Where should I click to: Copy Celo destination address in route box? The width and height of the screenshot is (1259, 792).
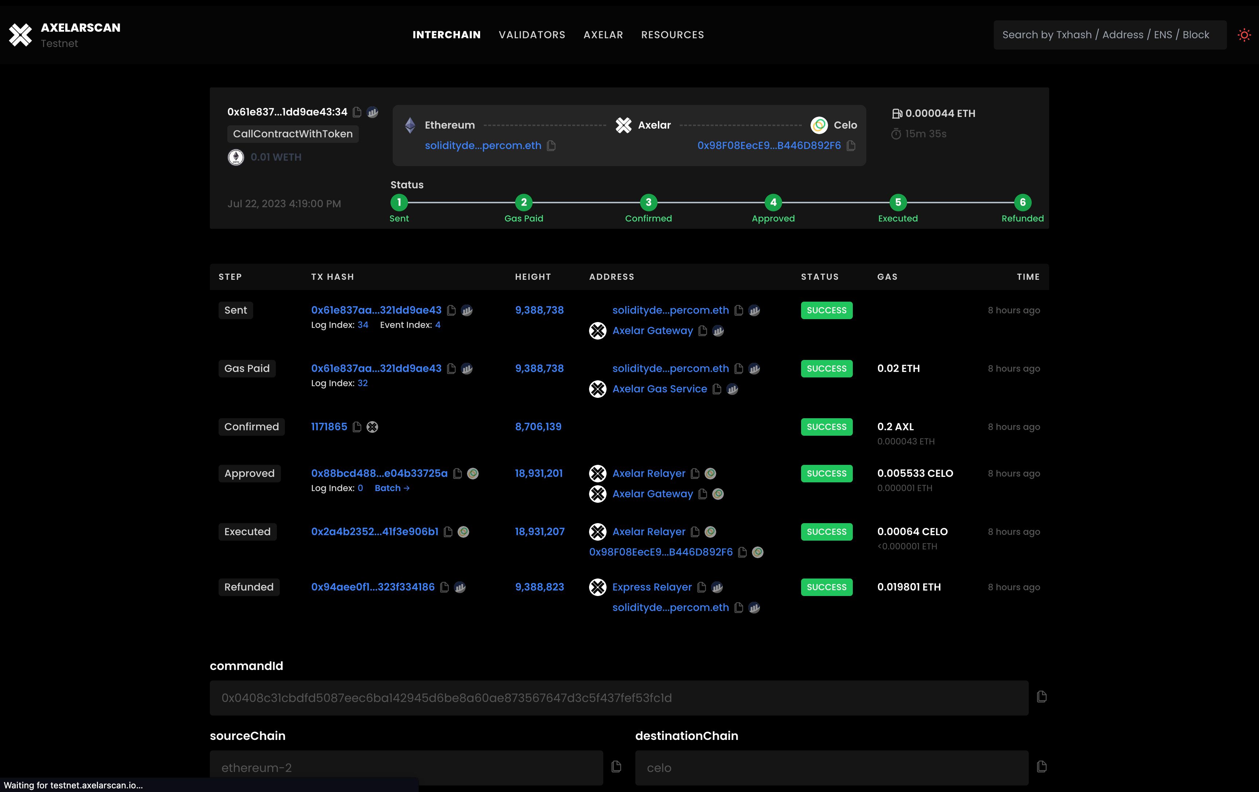click(851, 145)
